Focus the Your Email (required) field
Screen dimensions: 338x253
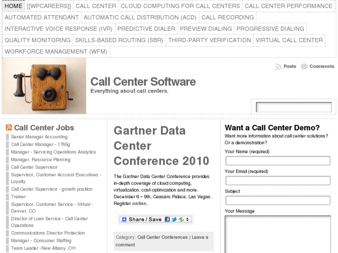(278, 181)
